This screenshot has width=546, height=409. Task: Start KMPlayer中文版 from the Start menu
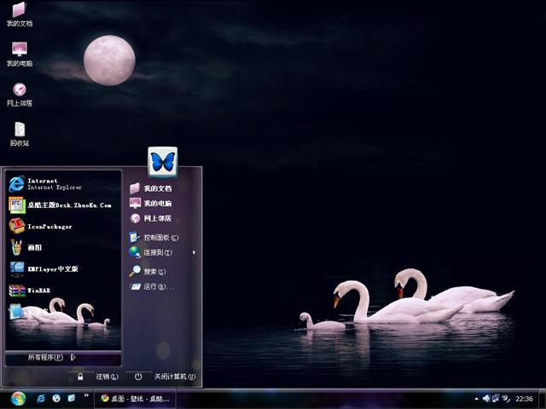[51, 268]
